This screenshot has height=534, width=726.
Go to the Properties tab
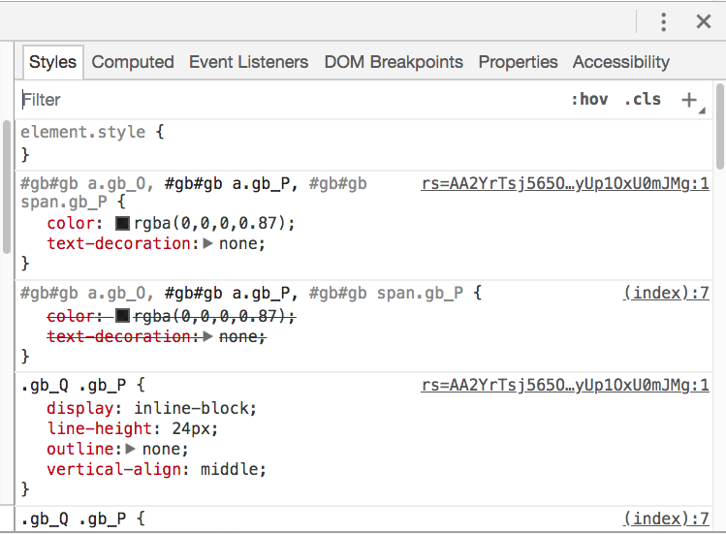pyautogui.click(x=518, y=62)
